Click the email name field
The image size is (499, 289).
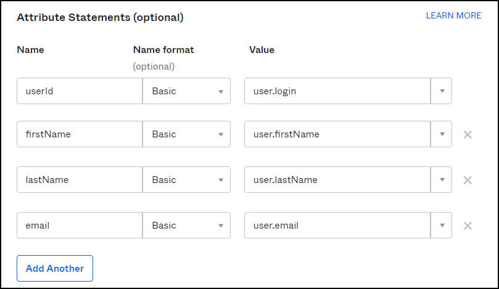click(x=80, y=226)
